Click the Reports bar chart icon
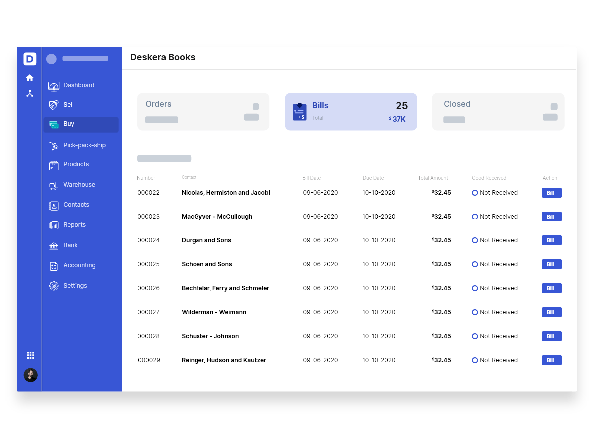Screen dimensions: 595x439 [54, 226]
